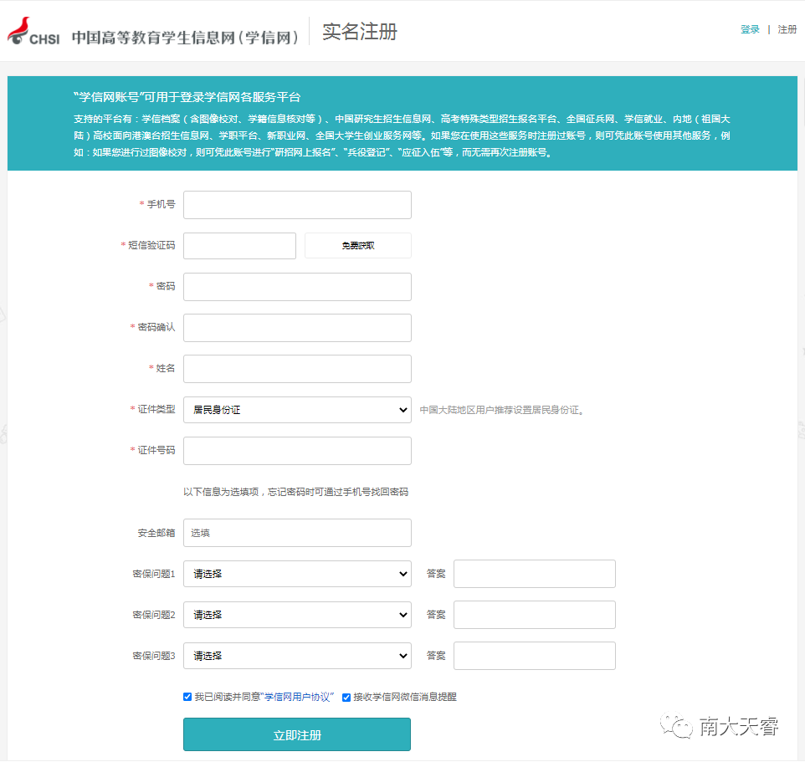This screenshot has width=805, height=762.
Task: Click the 中国大陆地区用户推荐设置居民身份证 hint
Action: [x=501, y=410]
